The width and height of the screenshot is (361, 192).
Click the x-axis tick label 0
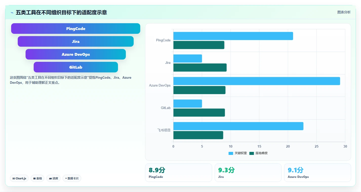[173, 147]
